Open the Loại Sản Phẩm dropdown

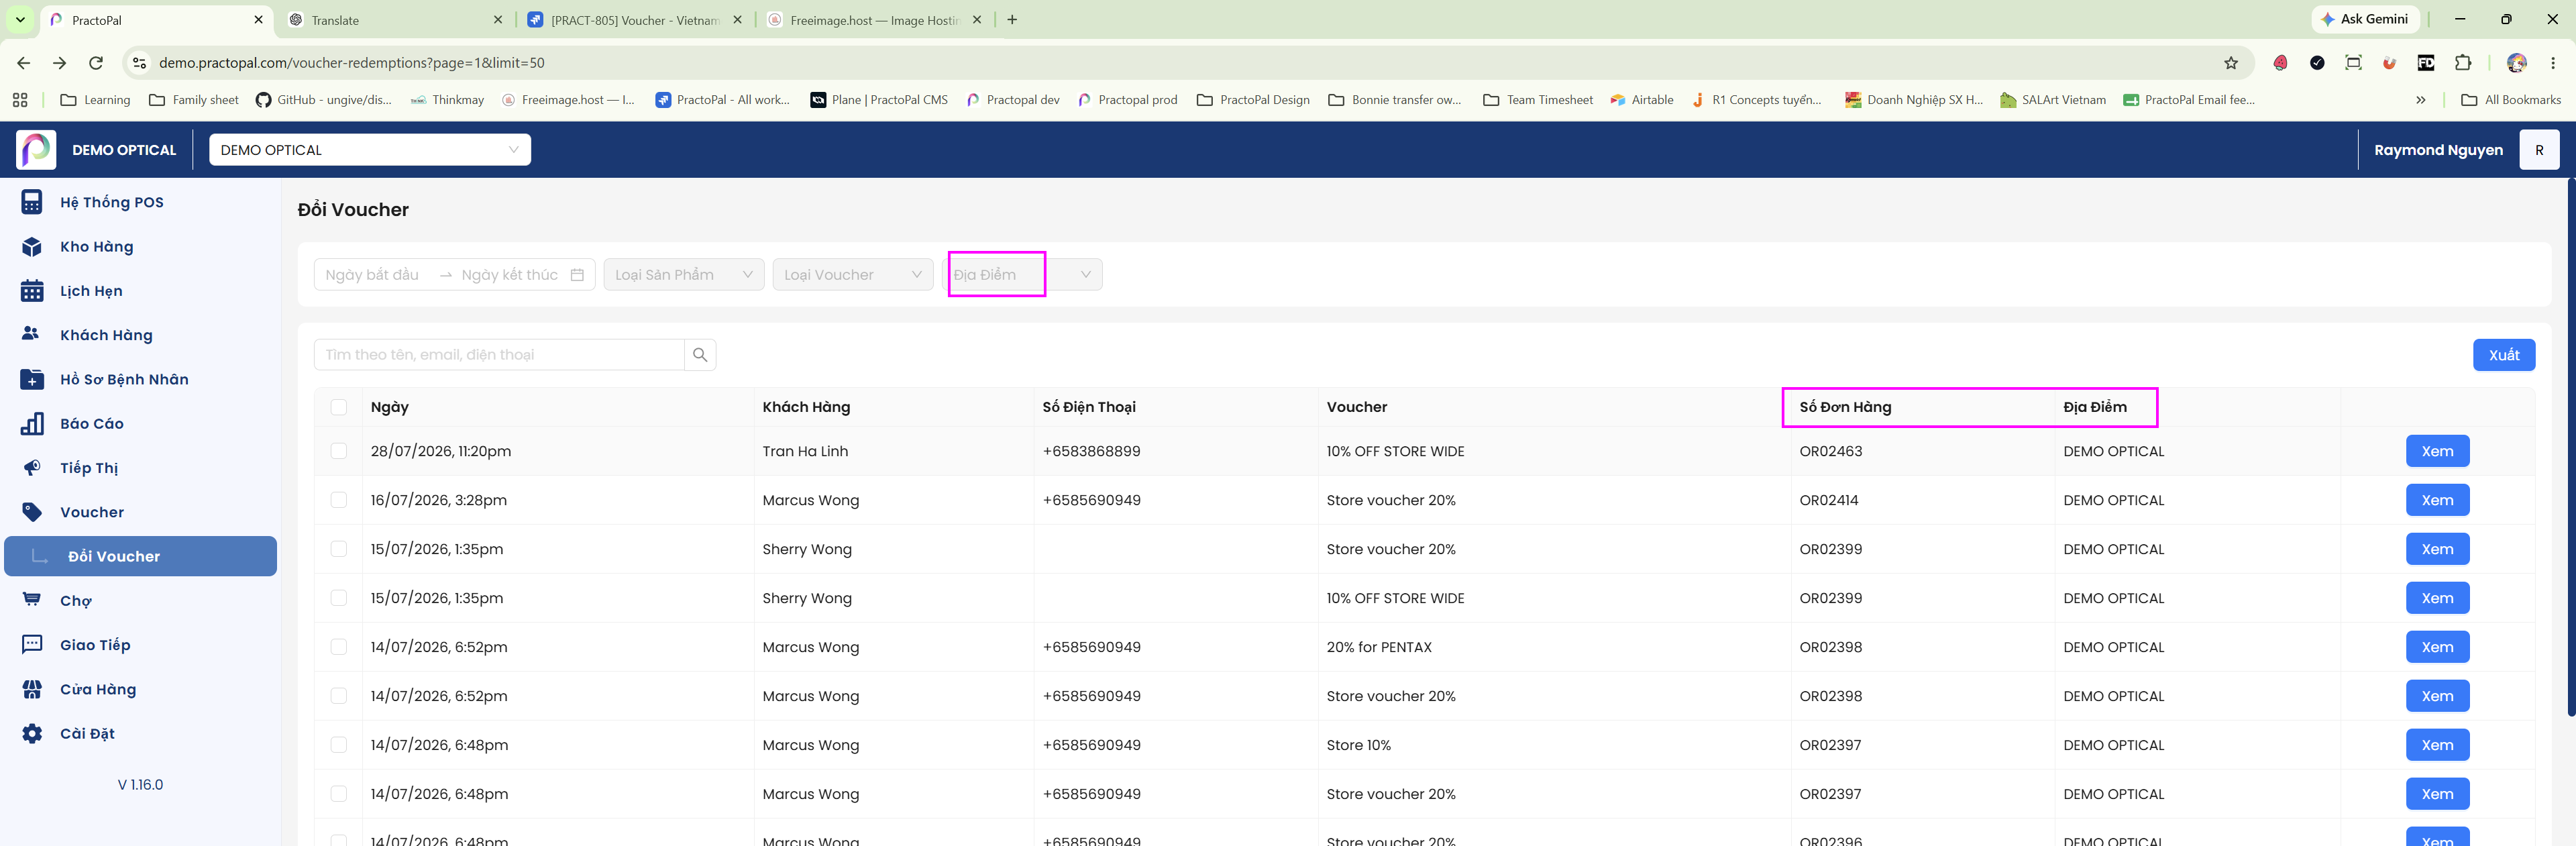[x=684, y=275]
